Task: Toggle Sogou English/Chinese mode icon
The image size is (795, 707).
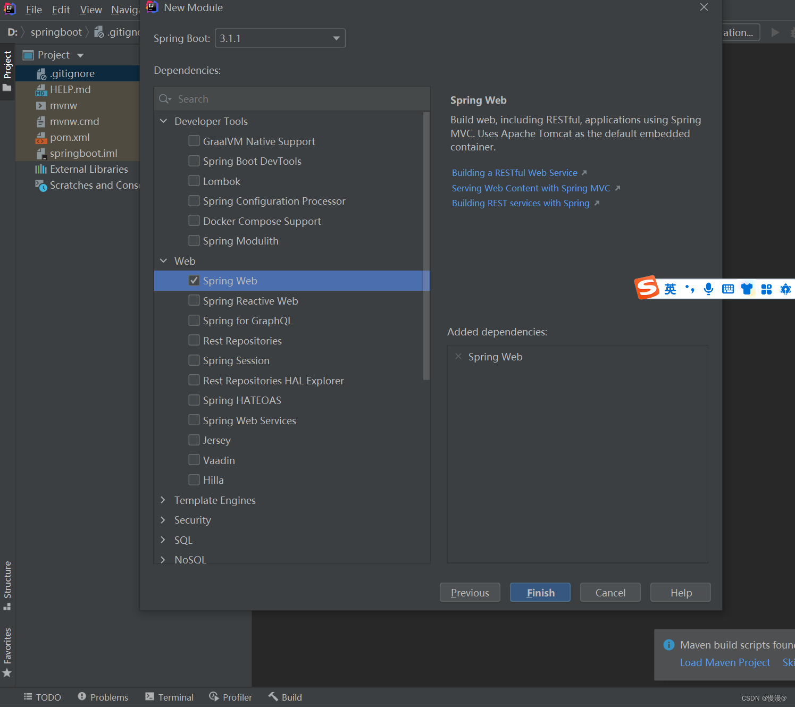Action: 670,289
